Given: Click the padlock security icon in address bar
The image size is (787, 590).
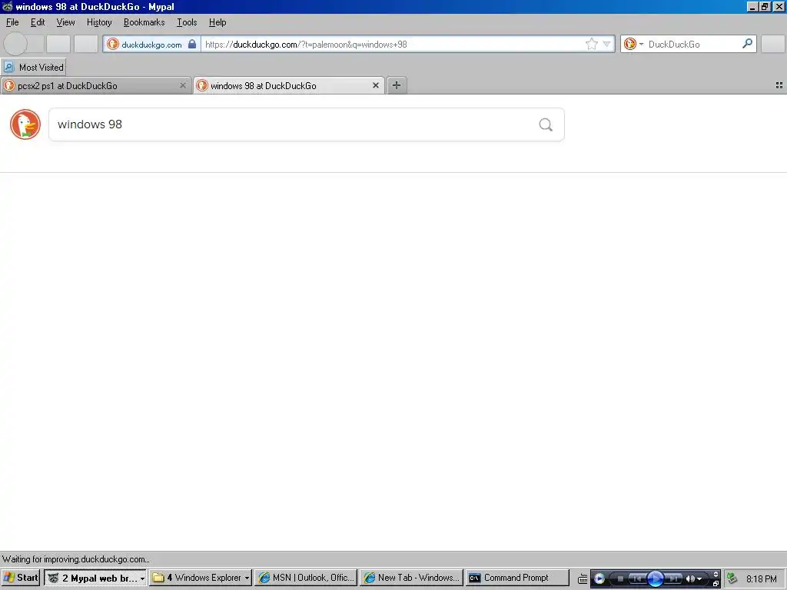Looking at the screenshot, I should pos(191,44).
